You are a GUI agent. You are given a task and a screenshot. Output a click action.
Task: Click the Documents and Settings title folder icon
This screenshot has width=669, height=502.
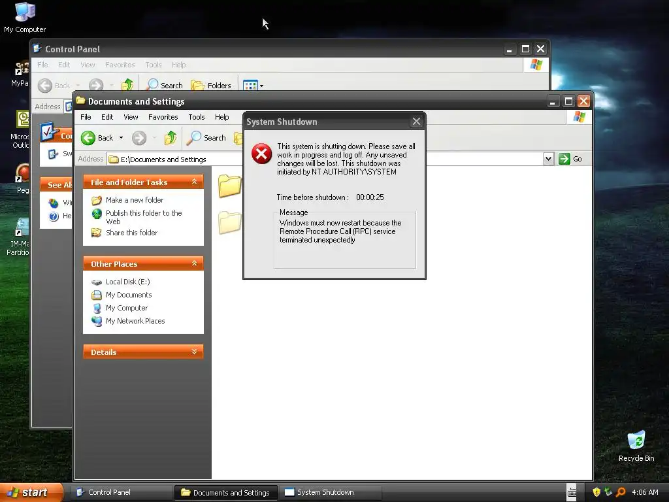tap(80, 101)
